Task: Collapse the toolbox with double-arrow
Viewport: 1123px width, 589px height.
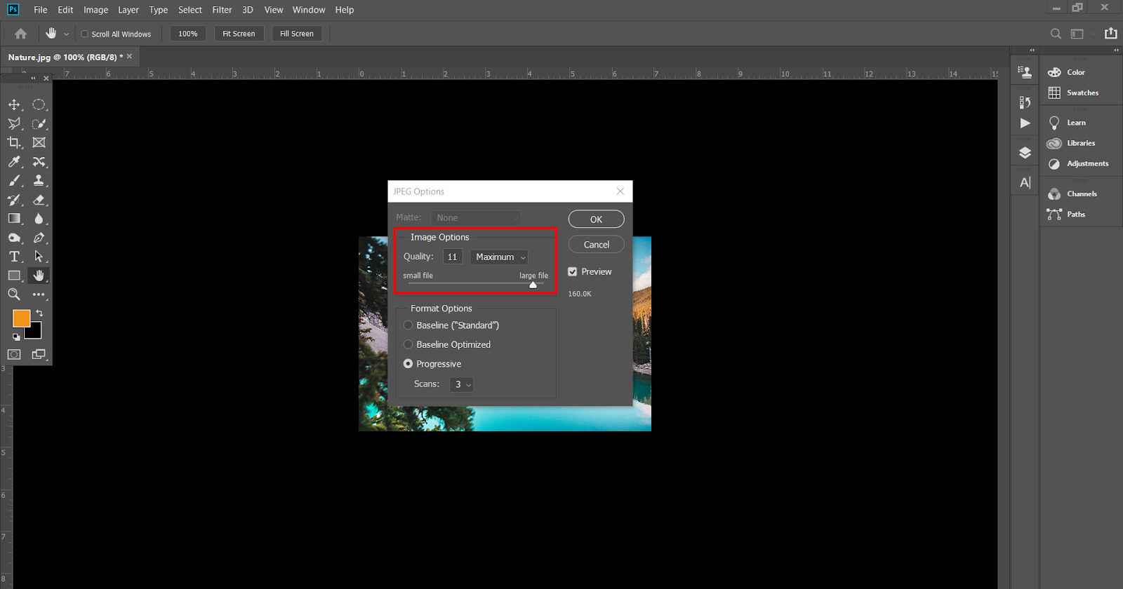Action: click(33, 78)
